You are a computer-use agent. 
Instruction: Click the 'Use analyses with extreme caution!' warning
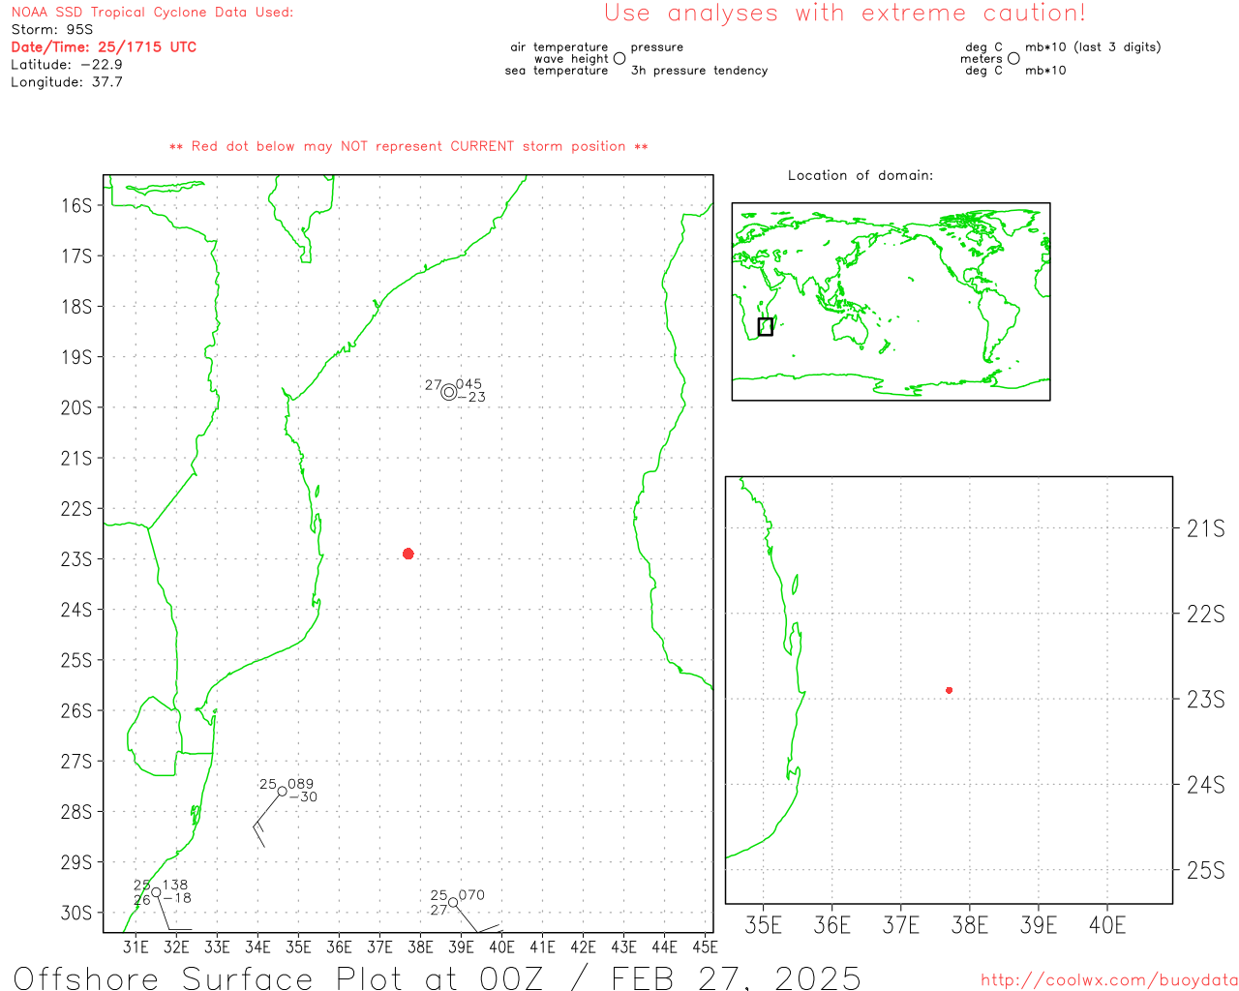[x=845, y=14]
